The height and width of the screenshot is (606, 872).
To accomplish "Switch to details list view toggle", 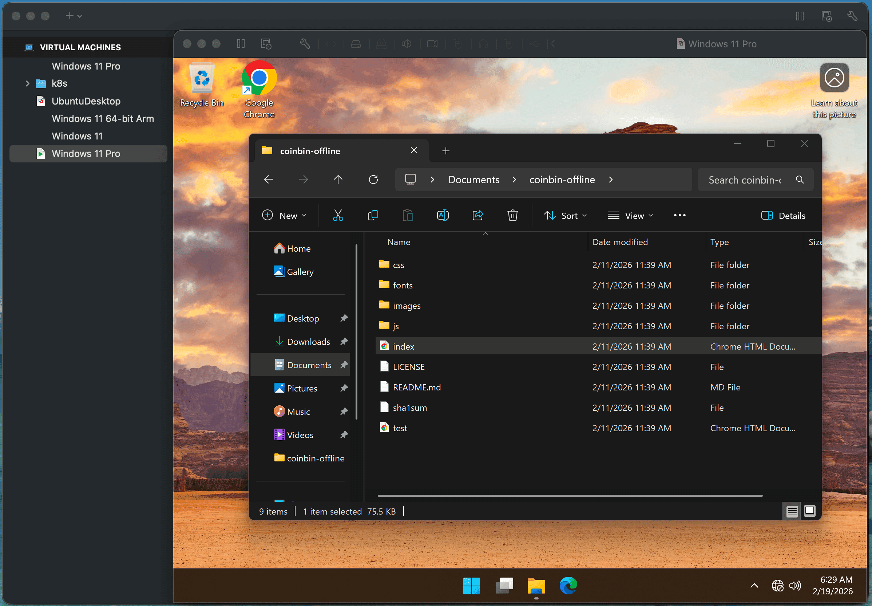I will 792,511.
